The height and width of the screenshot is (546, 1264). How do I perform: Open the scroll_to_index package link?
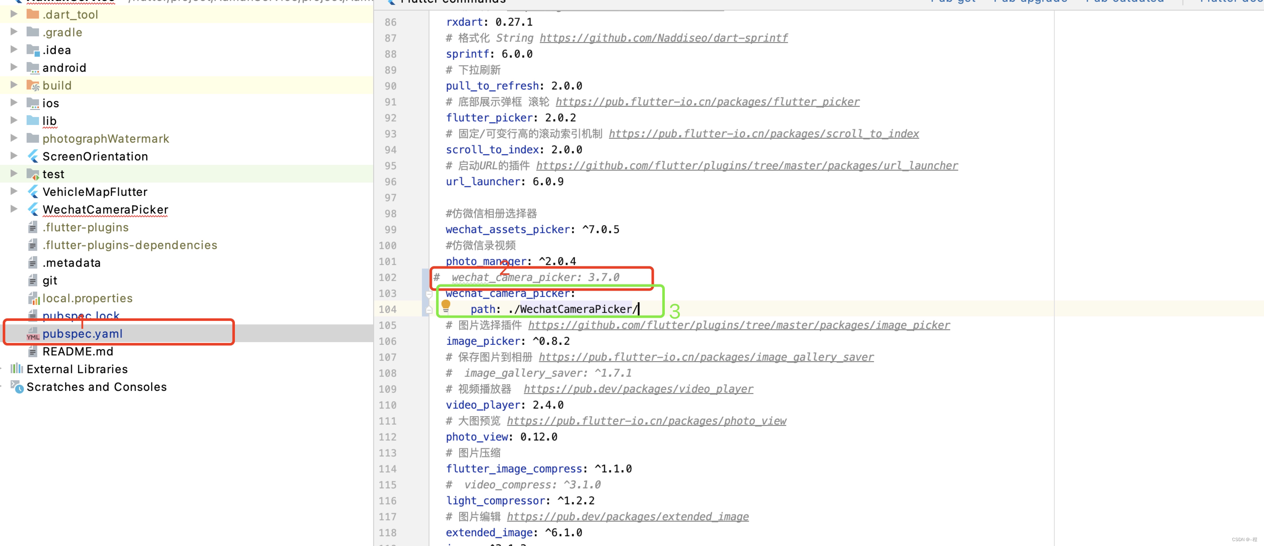point(764,133)
